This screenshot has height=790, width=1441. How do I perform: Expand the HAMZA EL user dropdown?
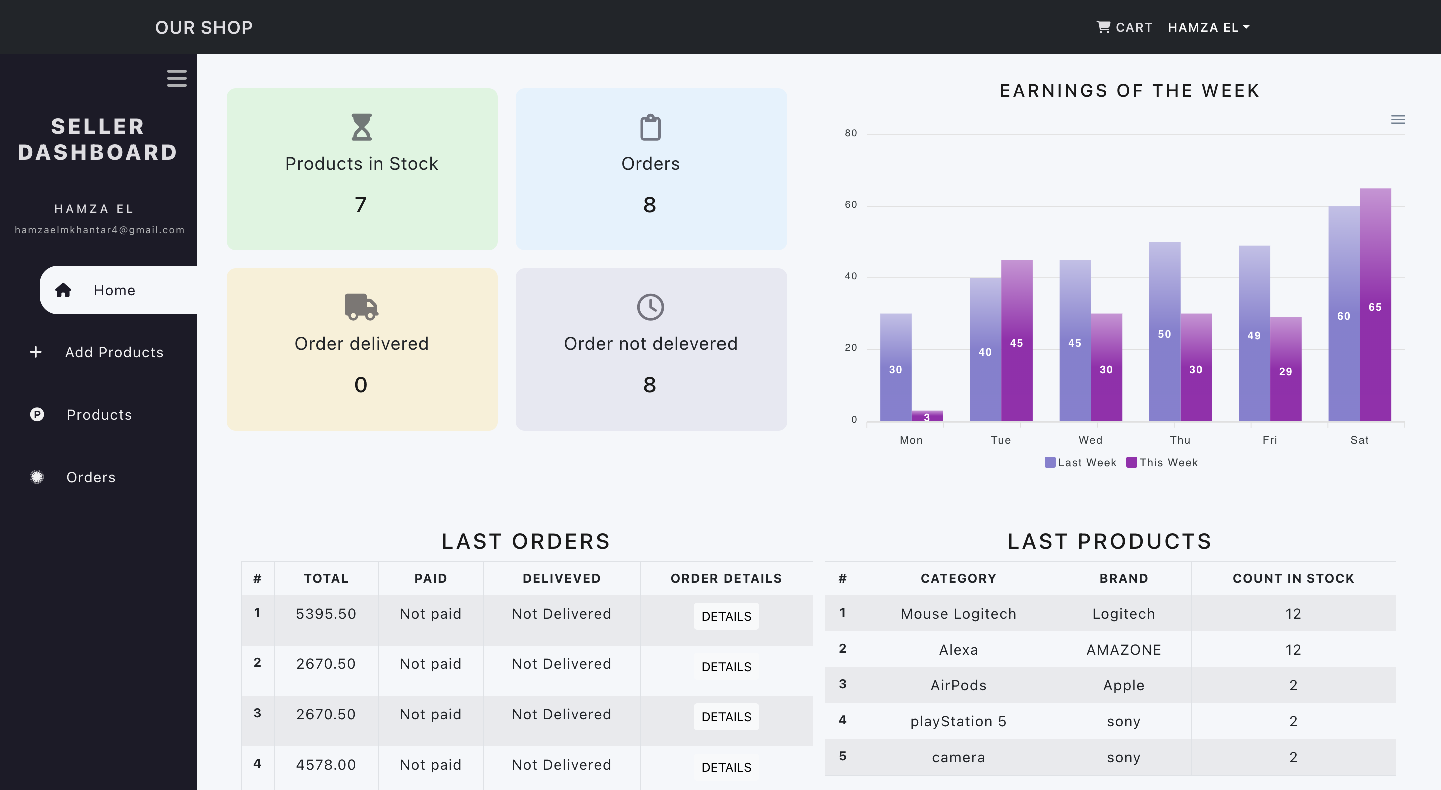point(1208,27)
